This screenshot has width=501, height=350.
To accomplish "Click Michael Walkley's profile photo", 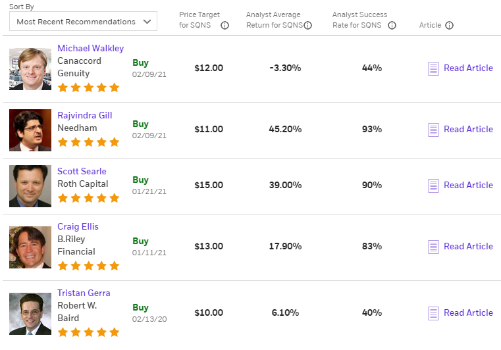I will point(30,68).
